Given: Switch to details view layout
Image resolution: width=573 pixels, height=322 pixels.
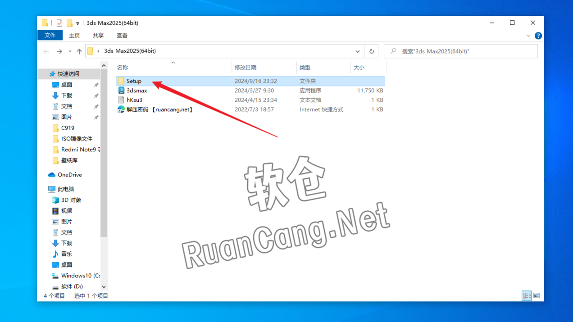Looking at the screenshot, I should tap(526, 296).
